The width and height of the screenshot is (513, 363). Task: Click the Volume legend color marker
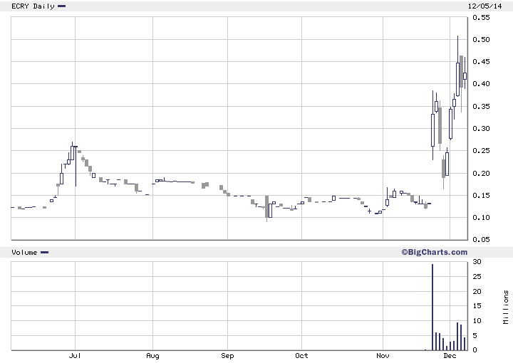[44, 252]
